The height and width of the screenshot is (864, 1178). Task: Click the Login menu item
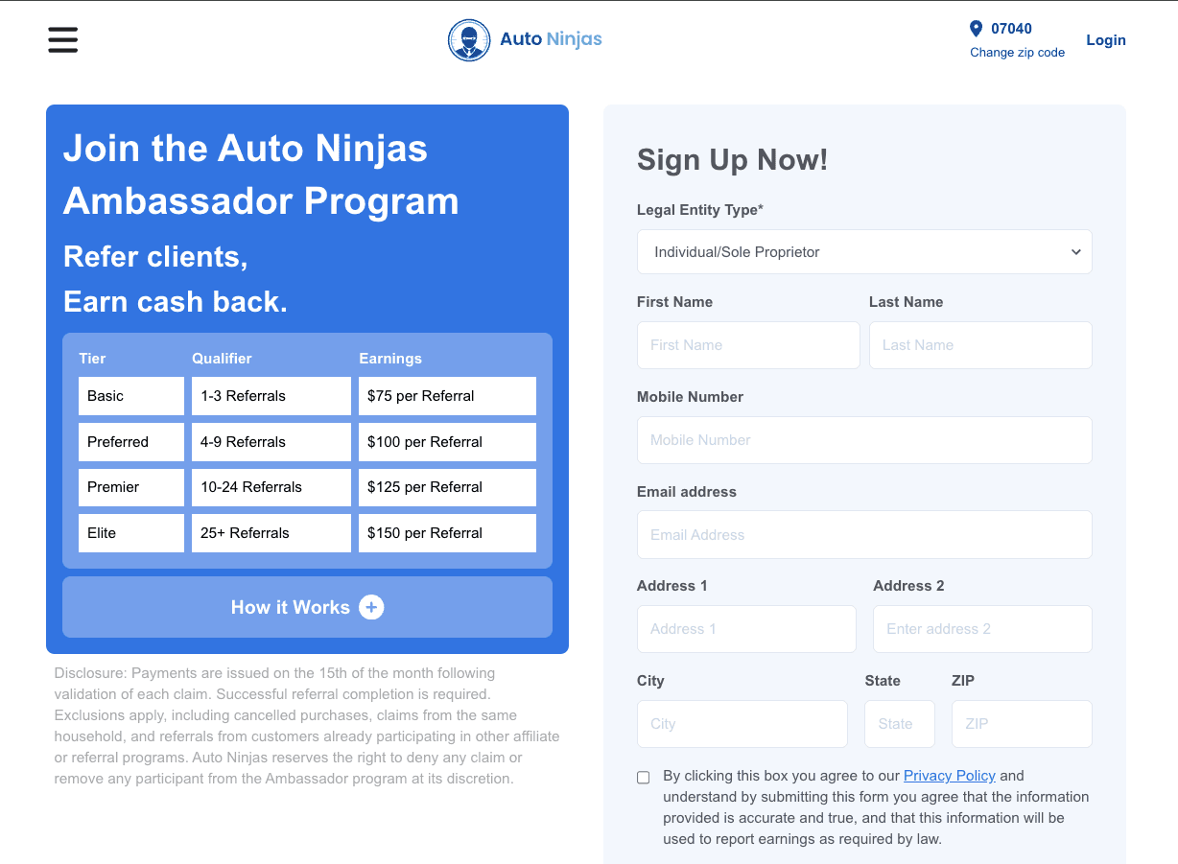[x=1105, y=39]
